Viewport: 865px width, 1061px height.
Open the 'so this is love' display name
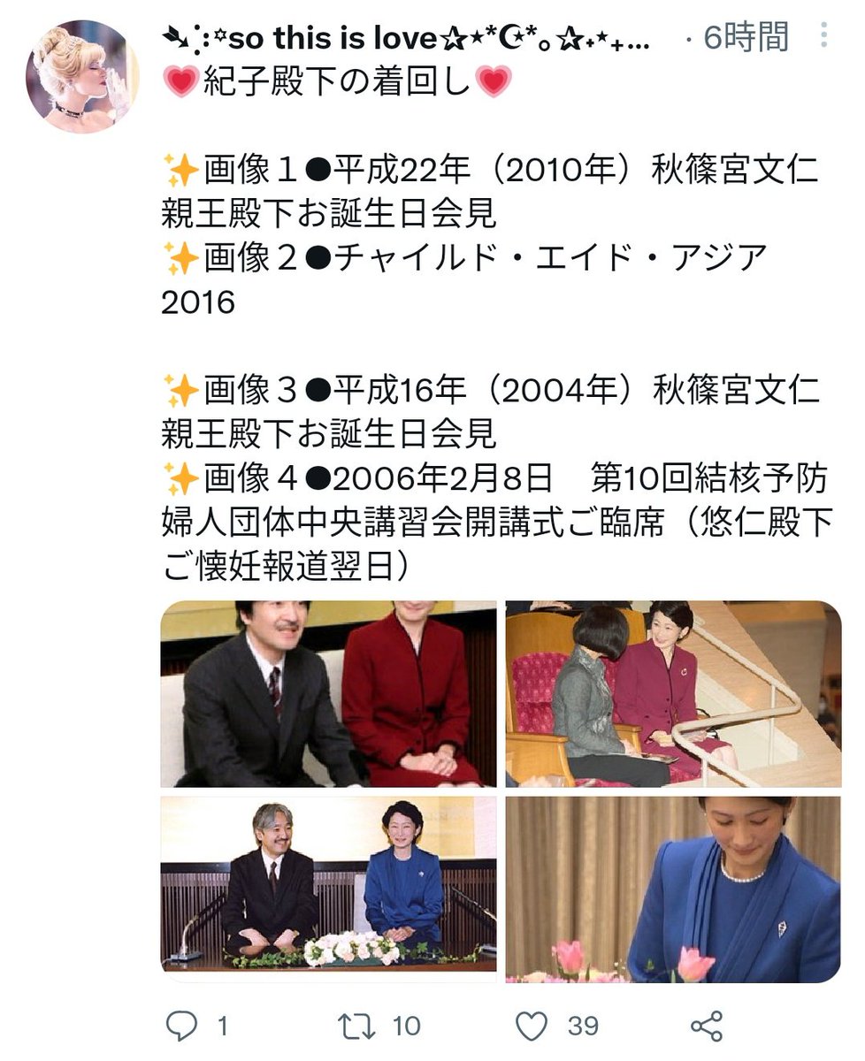(x=407, y=38)
